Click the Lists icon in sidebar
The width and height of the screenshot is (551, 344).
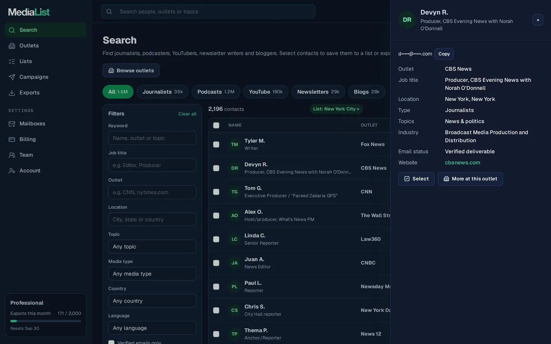click(12, 62)
